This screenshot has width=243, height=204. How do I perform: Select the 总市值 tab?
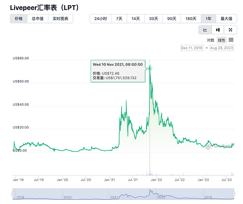[37, 19]
